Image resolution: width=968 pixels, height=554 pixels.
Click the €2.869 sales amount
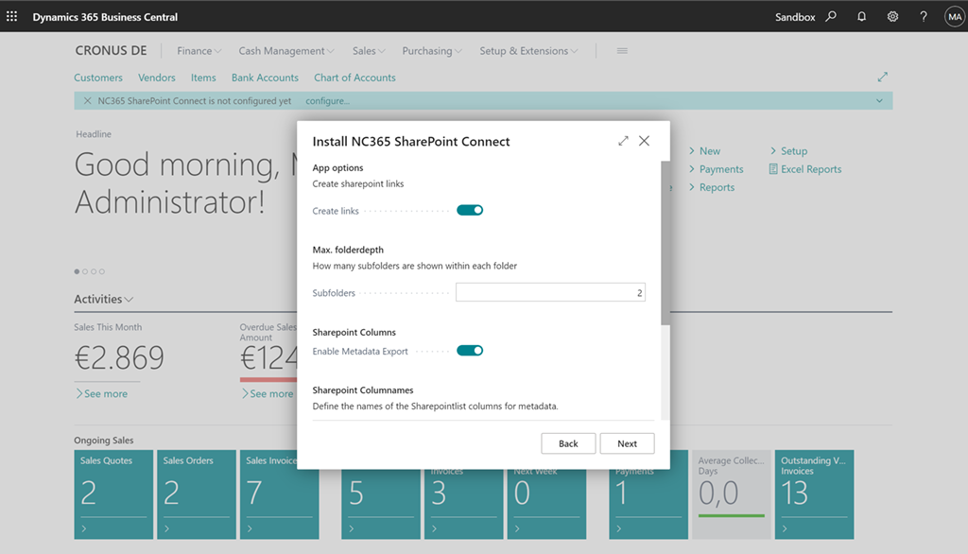tap(119, 357)
